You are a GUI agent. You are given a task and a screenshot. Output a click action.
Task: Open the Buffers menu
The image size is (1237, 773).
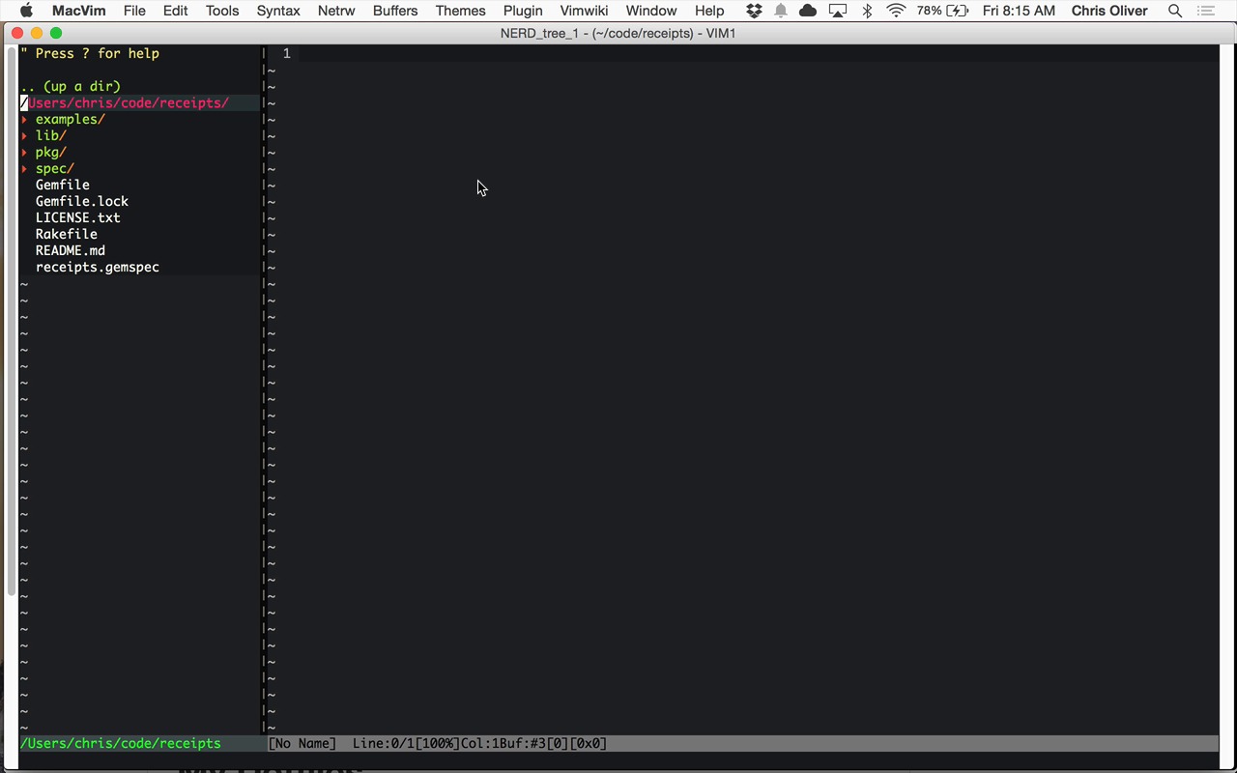click(x=395, y=11)
